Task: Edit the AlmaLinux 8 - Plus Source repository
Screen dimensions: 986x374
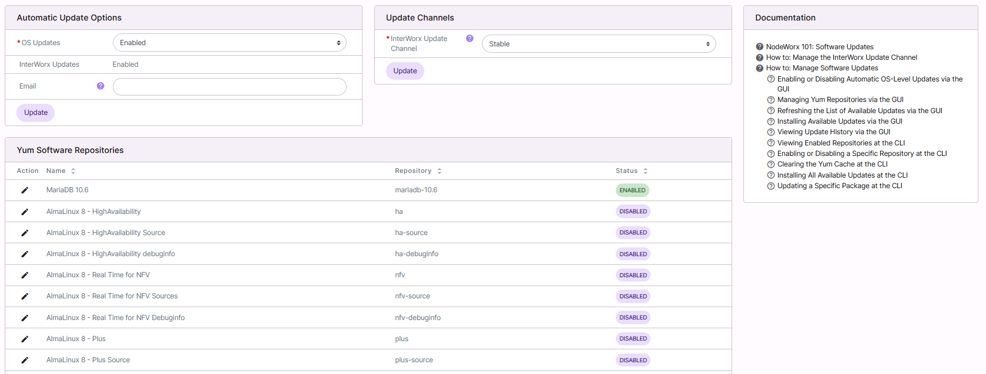Action: point(25,360)
